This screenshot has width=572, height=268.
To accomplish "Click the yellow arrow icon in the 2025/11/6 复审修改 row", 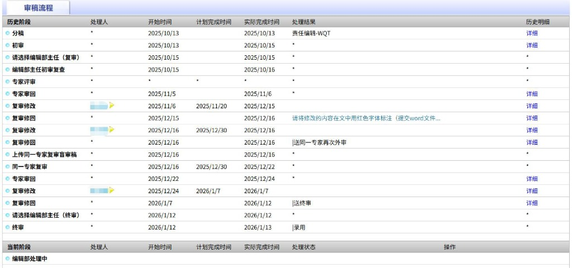I will point(112,106).
